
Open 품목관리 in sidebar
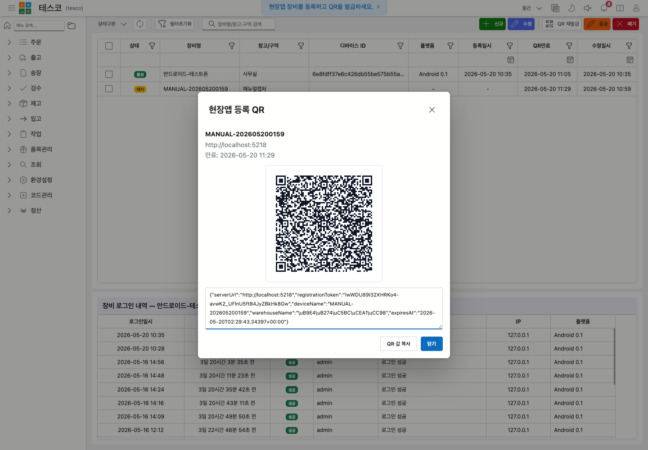pyautogui.click(x=41, y=149)
